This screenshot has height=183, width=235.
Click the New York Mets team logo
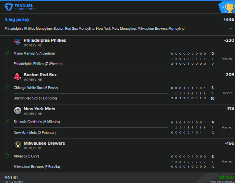[x=17, y=111]
